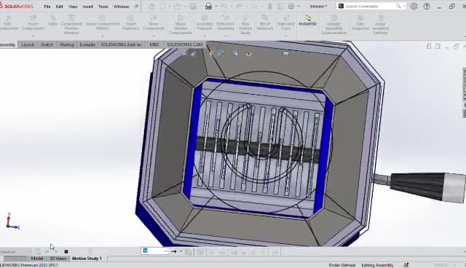Switch to the Model tab at bottom
The image size is (466, 268).
[x=37, y=259]
